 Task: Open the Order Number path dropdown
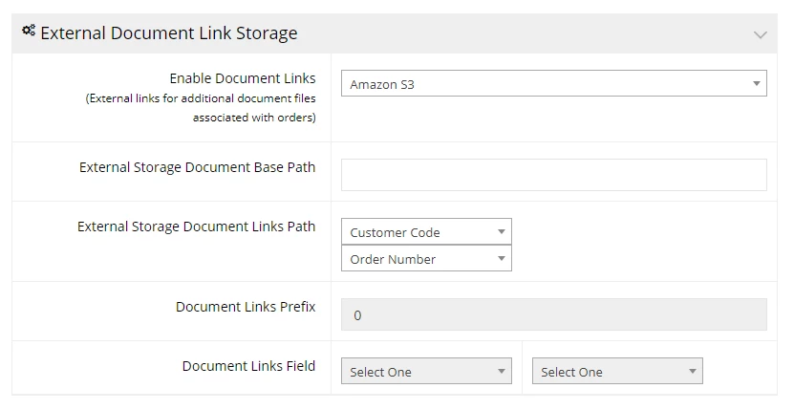click(x=426, y=258)
